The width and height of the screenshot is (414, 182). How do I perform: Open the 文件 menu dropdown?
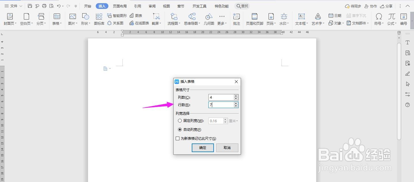14,6
